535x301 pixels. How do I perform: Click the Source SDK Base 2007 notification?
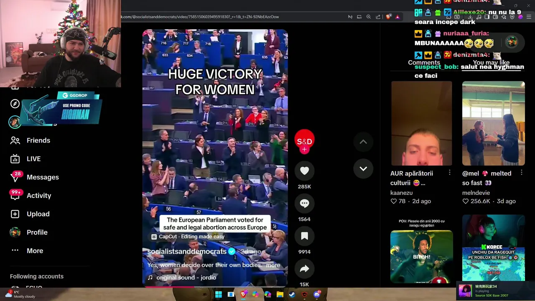(x=495, y=291)
